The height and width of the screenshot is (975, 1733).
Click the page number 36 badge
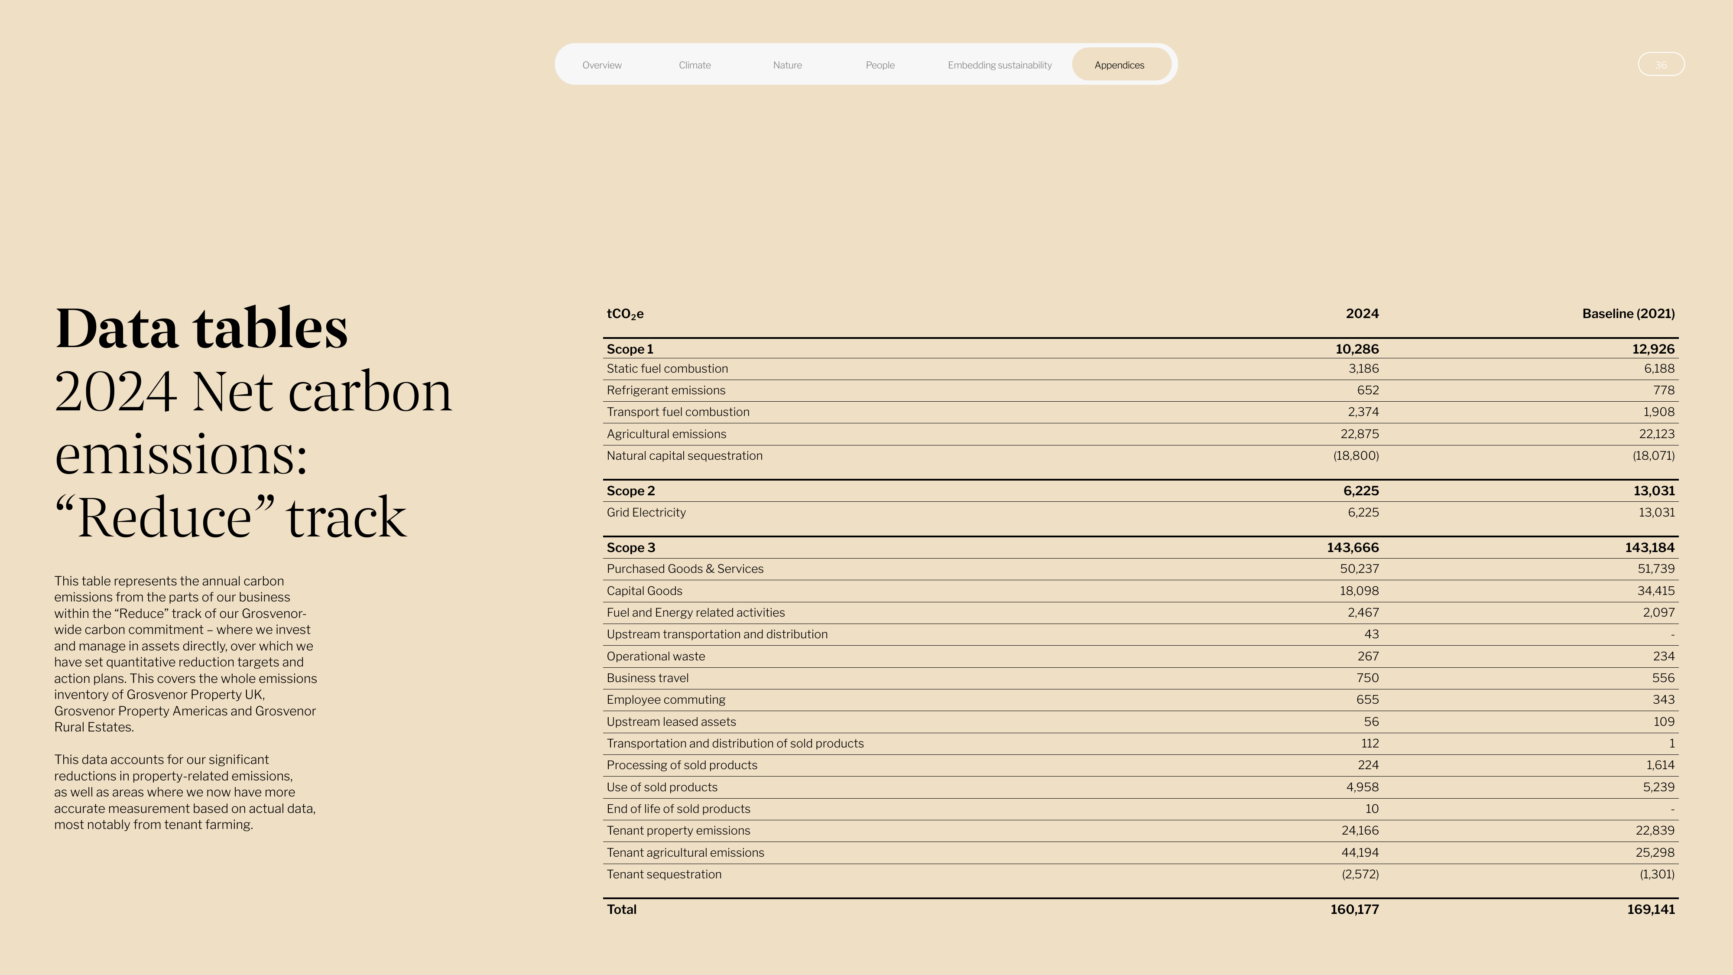tap(1660, 65)
